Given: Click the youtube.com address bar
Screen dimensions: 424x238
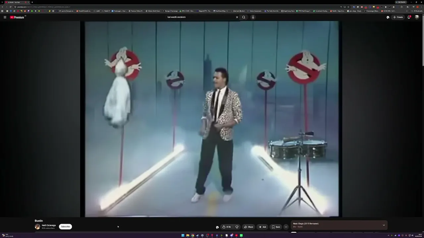Looking at the screenshot, I should point(179,7).
